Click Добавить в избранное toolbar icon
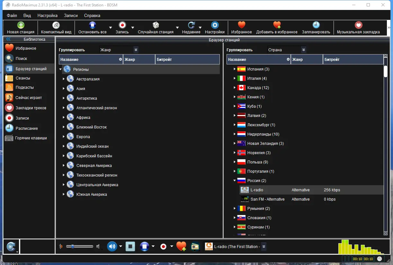The image size is (393, 265). coord(277,28)
